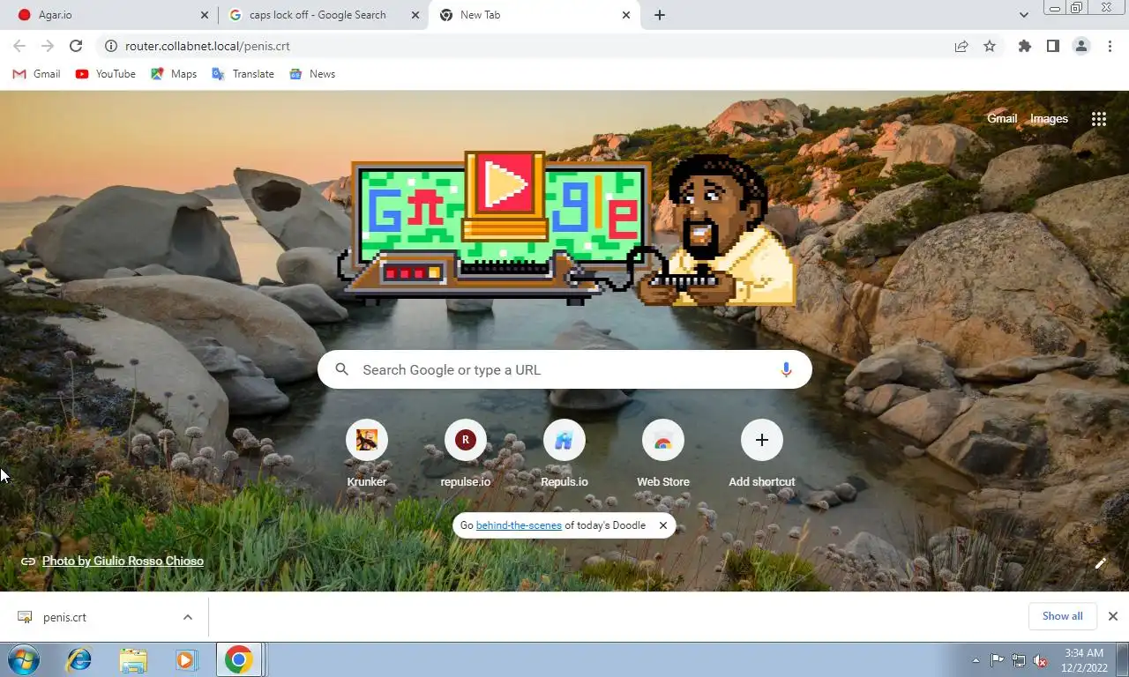The width and height of the screenshot is (1129, 677).
Task: Go back with the browser back arrow
Action: [x=19, y=46]
